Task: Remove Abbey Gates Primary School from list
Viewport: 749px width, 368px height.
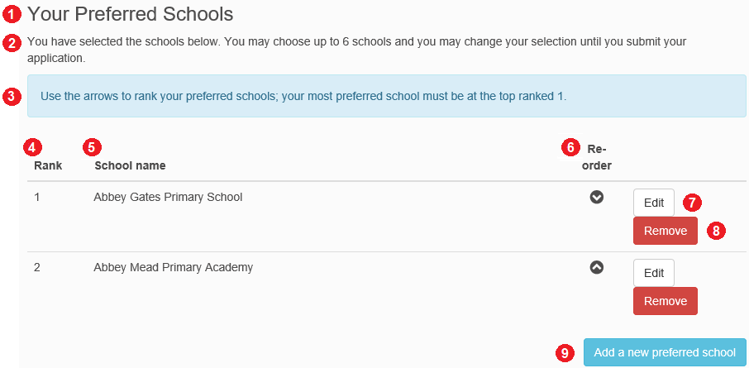Action: [x=666, y=231]
